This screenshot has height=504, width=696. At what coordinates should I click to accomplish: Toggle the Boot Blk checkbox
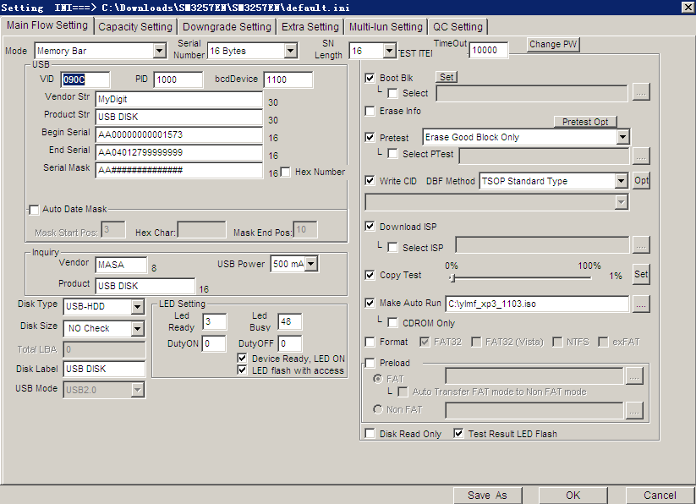click(370, 78)
